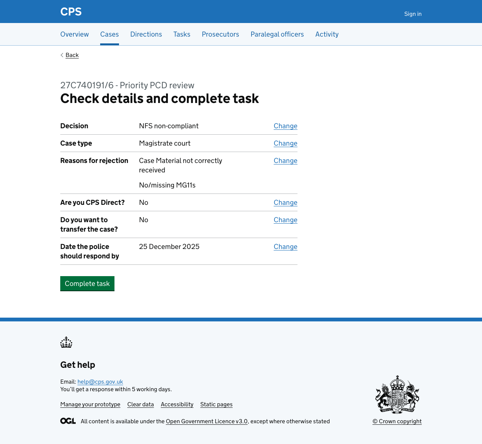The height and width of the screenshot is (444, 482).
Task: Click the back chevron arrow
Action: pos(61,55)
